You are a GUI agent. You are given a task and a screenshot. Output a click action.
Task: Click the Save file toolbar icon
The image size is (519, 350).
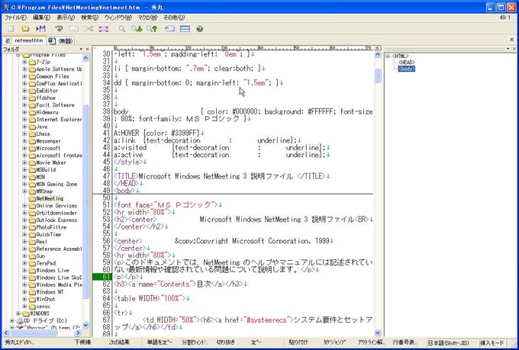point(40,29)
